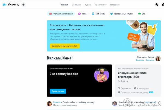The height and width of the screenshot is (110, 164).
Task: Open the chat messages icon
Action: (157, 5)
